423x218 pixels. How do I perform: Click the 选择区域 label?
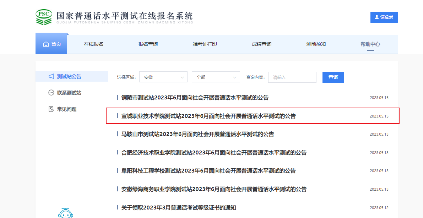[127, 77]
